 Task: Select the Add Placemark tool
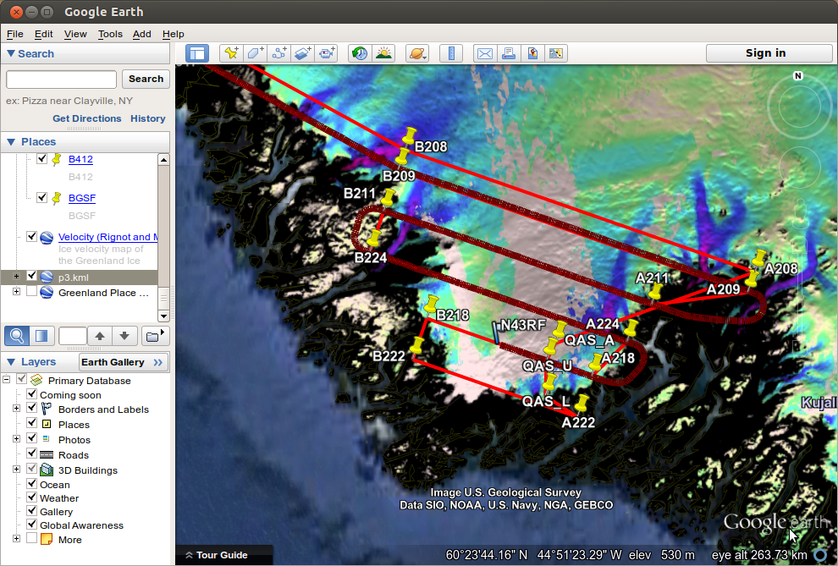point(231,52)
